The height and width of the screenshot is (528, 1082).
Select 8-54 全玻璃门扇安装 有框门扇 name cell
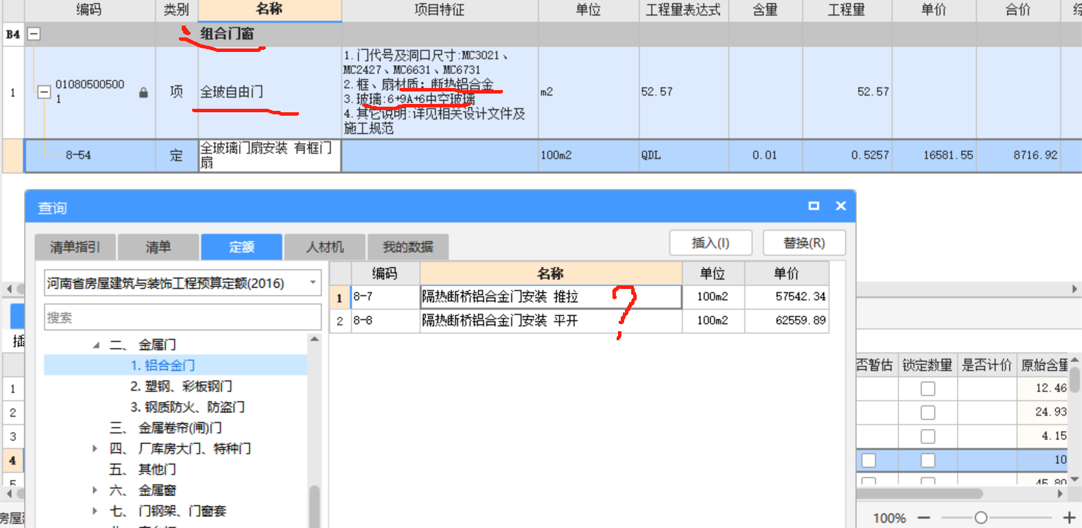(270, 156)
